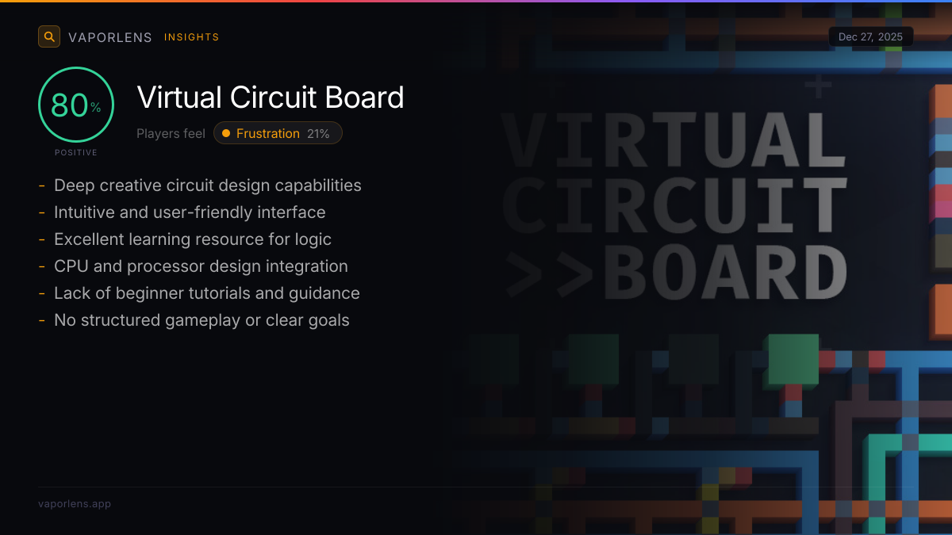
Task: Select No structured gameplay or clear goals
Action: click(202, 320)
